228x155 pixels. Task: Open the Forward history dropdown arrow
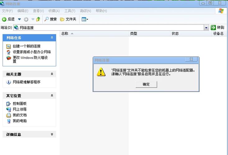(33, 19)
